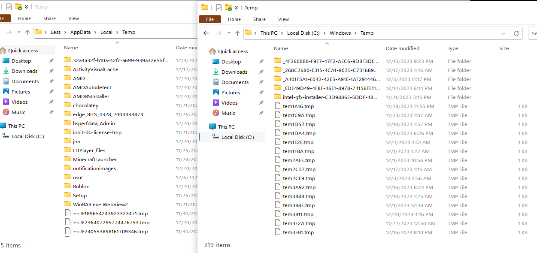This screenshot has width=537, height=253.
Task: Sort by Date modified column in right window
Action: point(403,48)
